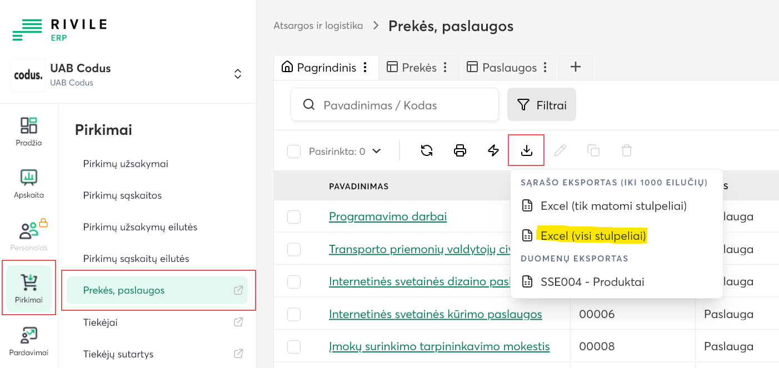Open Prekės, paslaugos external link icon

click(x=238, y=290)
